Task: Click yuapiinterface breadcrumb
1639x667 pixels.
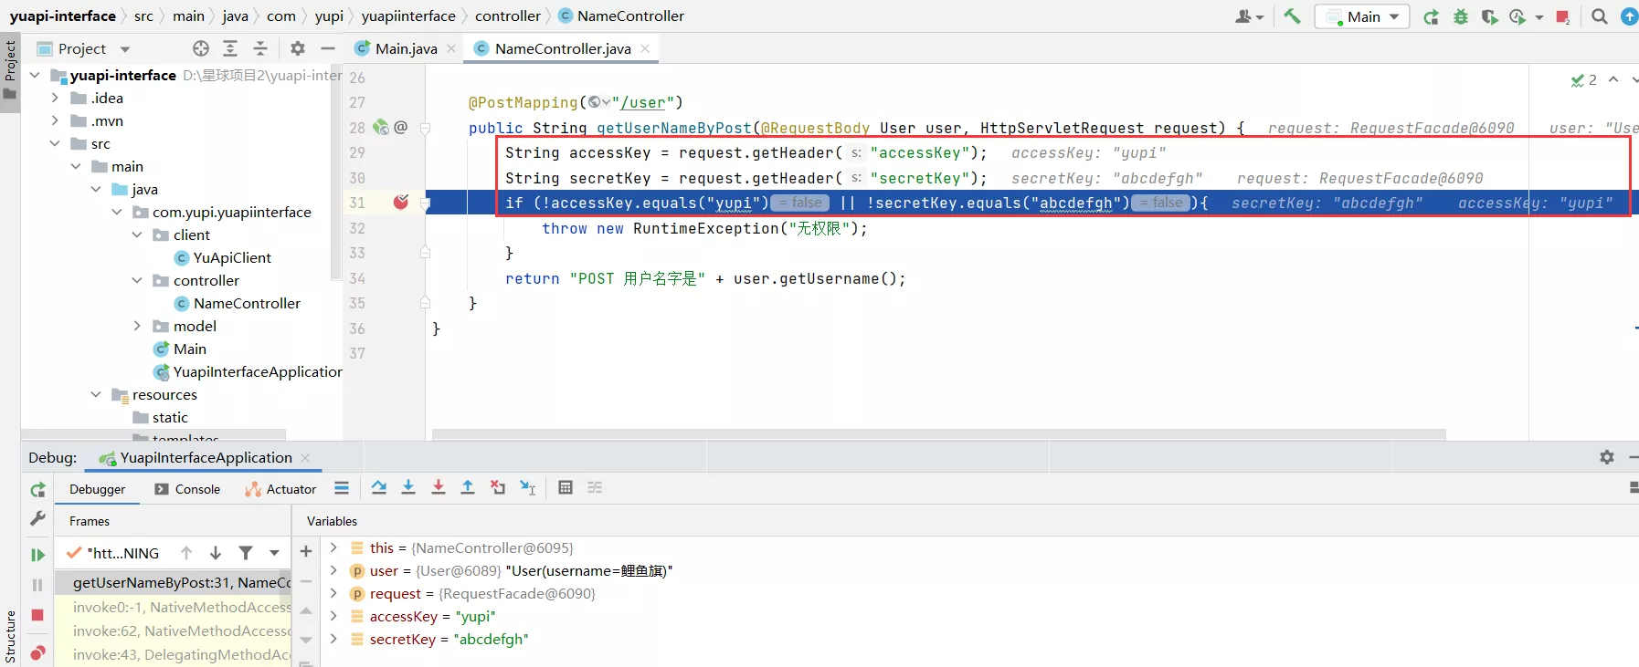Action: click(408, 16)
